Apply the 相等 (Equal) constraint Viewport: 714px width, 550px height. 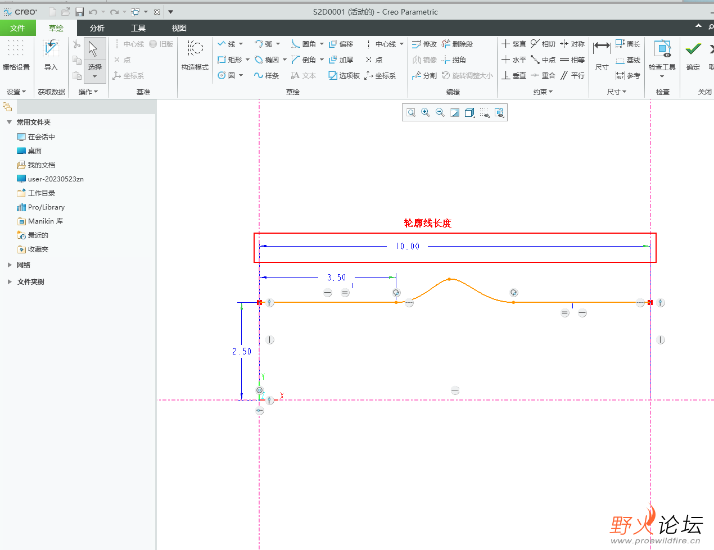(572, 60)
